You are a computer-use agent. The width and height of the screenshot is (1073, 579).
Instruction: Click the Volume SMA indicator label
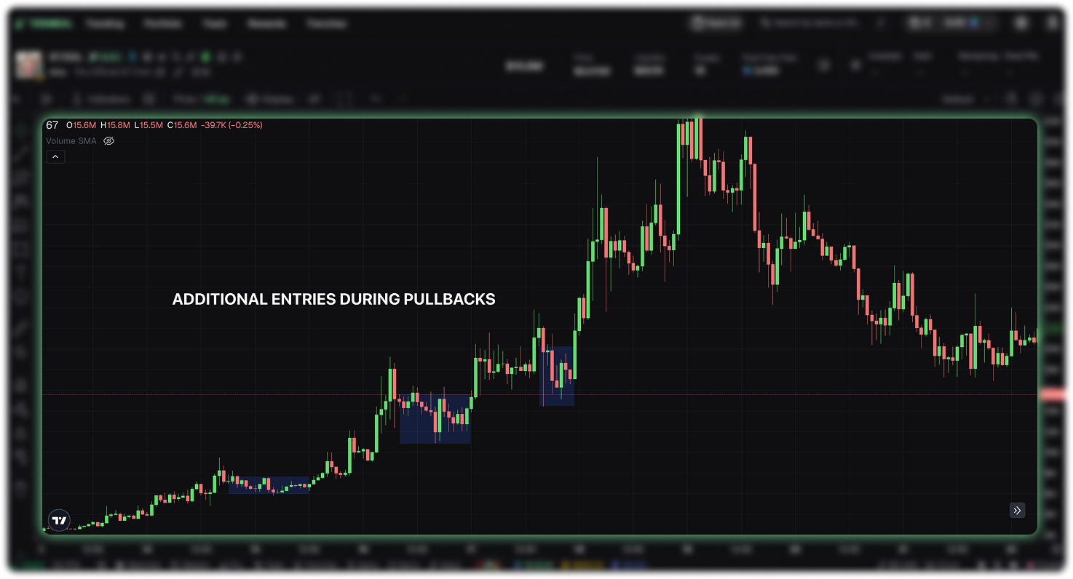[x=71, y=141]
